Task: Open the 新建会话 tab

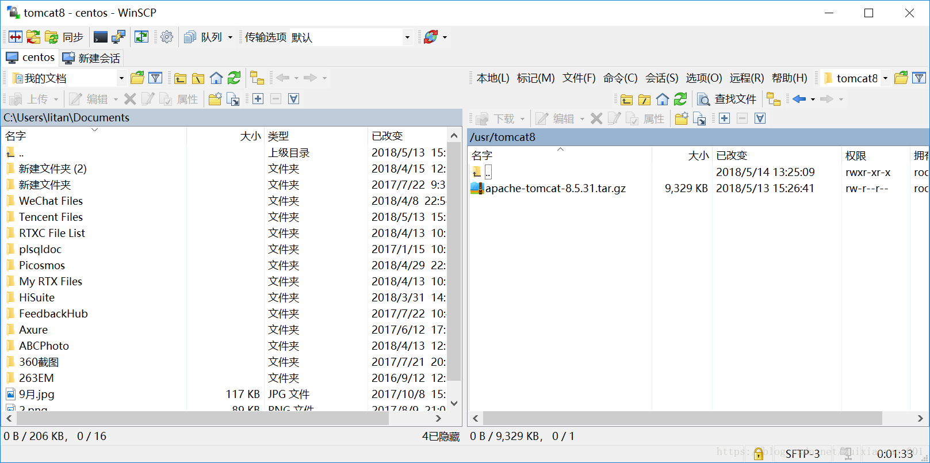Action: 91,58
